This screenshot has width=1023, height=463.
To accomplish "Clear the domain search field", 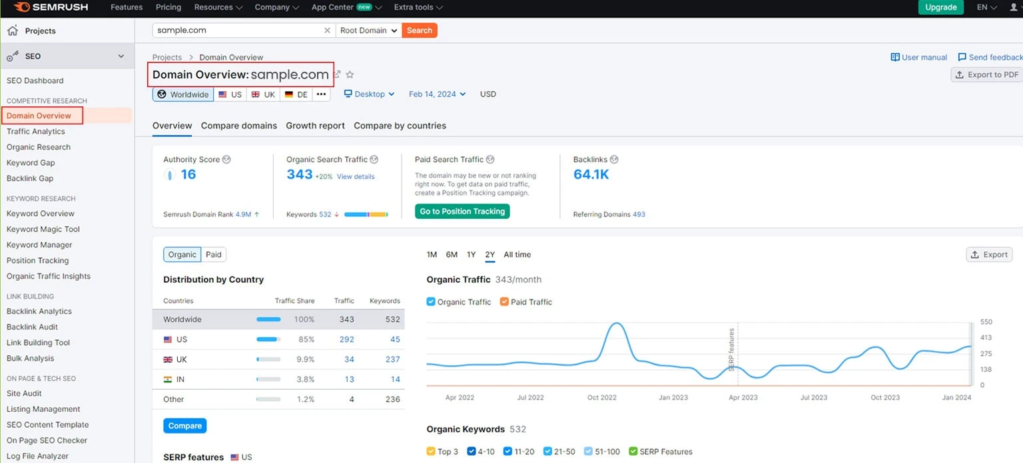I will coord(327,31).
